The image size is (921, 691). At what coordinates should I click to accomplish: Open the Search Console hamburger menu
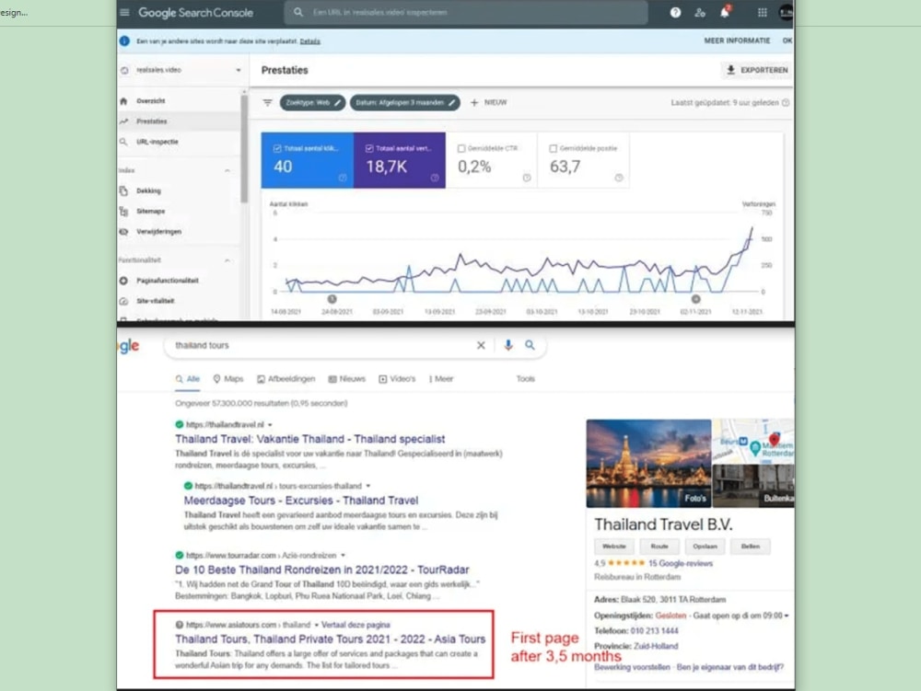[x=124, y=12]
